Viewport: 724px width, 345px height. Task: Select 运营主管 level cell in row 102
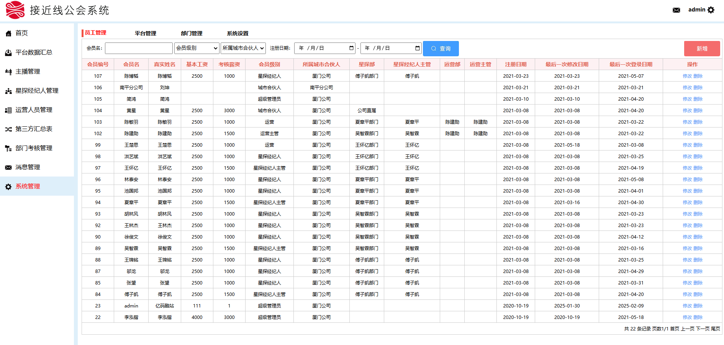(x=269, y=134)
